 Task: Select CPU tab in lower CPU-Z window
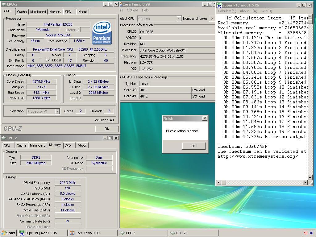point(7,145)
